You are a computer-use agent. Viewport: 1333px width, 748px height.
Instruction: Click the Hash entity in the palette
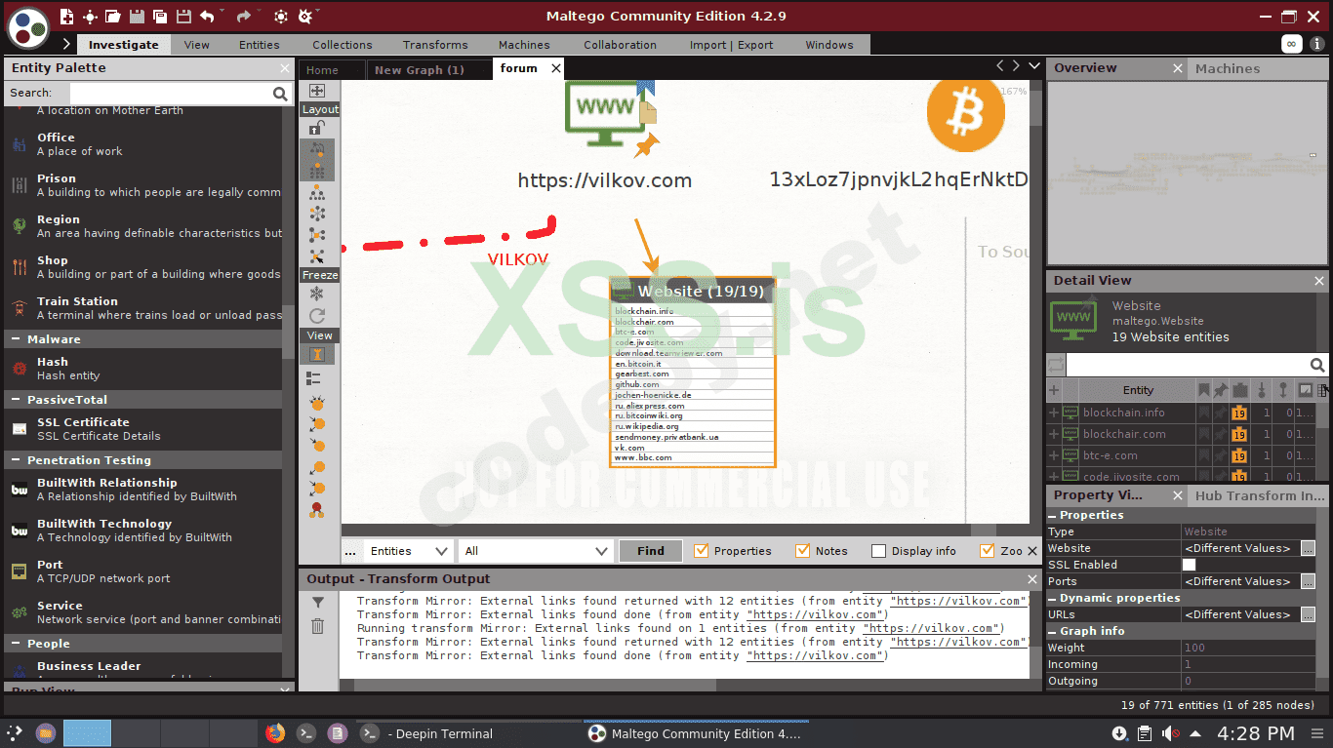(144, 369)
